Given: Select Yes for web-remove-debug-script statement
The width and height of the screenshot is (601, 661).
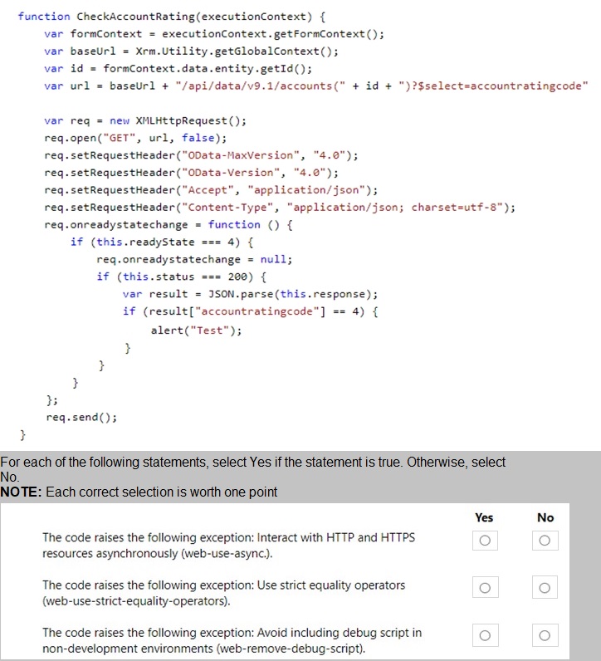Looking at the screenshot, I should [x=484, y=636].
